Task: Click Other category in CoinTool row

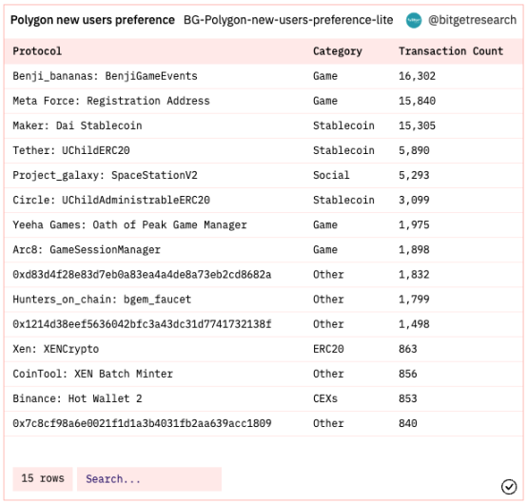Action: (328, 374)
